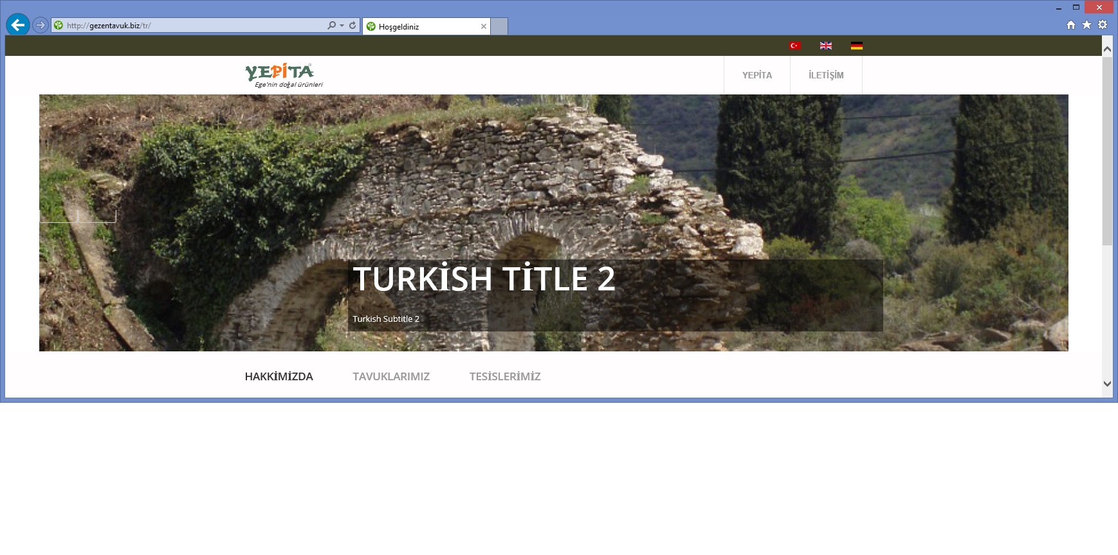Click the browser forward arrow button
Screen dimensions: 1118x555
click(x=41, y=25)
